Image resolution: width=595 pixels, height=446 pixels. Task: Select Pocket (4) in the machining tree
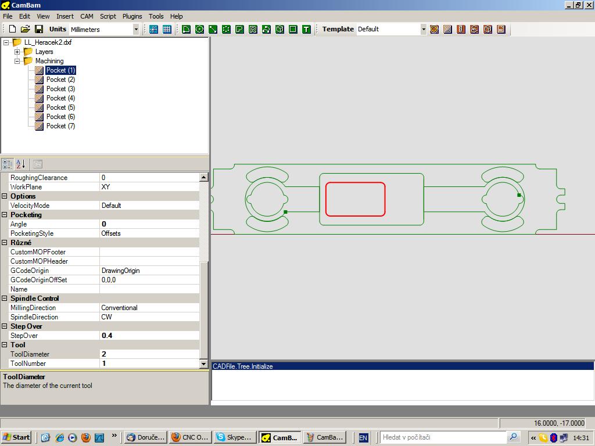pyautogui.click(x=60, y=98)
